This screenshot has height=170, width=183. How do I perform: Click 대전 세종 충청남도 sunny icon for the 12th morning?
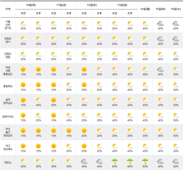(x=84, y=70)
